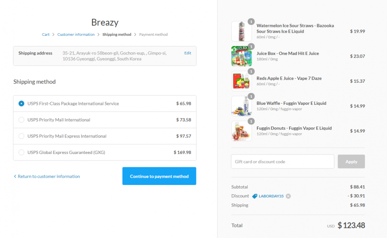Return to customer information
The image size is (387, 238).
point(47,177)
